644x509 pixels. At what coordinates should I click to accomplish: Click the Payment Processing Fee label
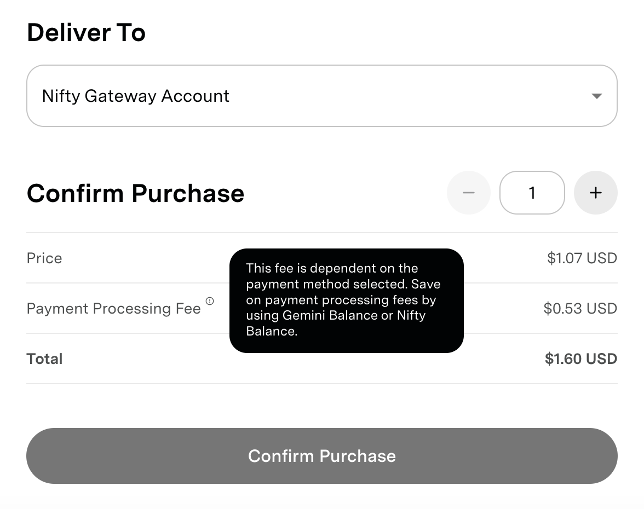tap(113, 309)
